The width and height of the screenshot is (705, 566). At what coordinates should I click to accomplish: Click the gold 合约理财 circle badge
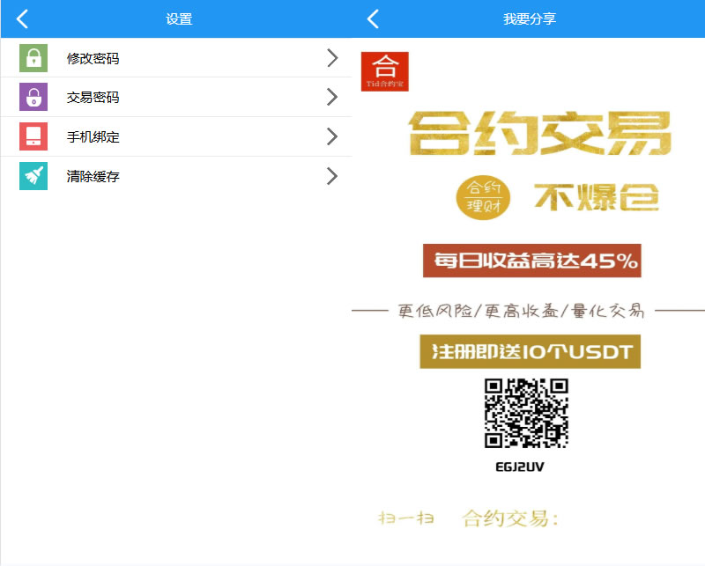483,197
